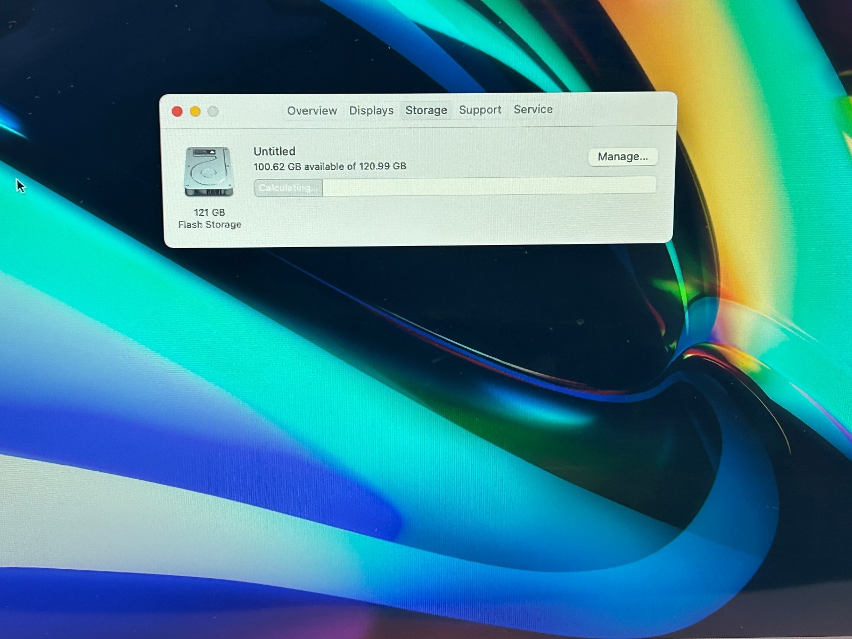
Task: Click the 100.62 GB available text
Action: [x=330, y=166]
